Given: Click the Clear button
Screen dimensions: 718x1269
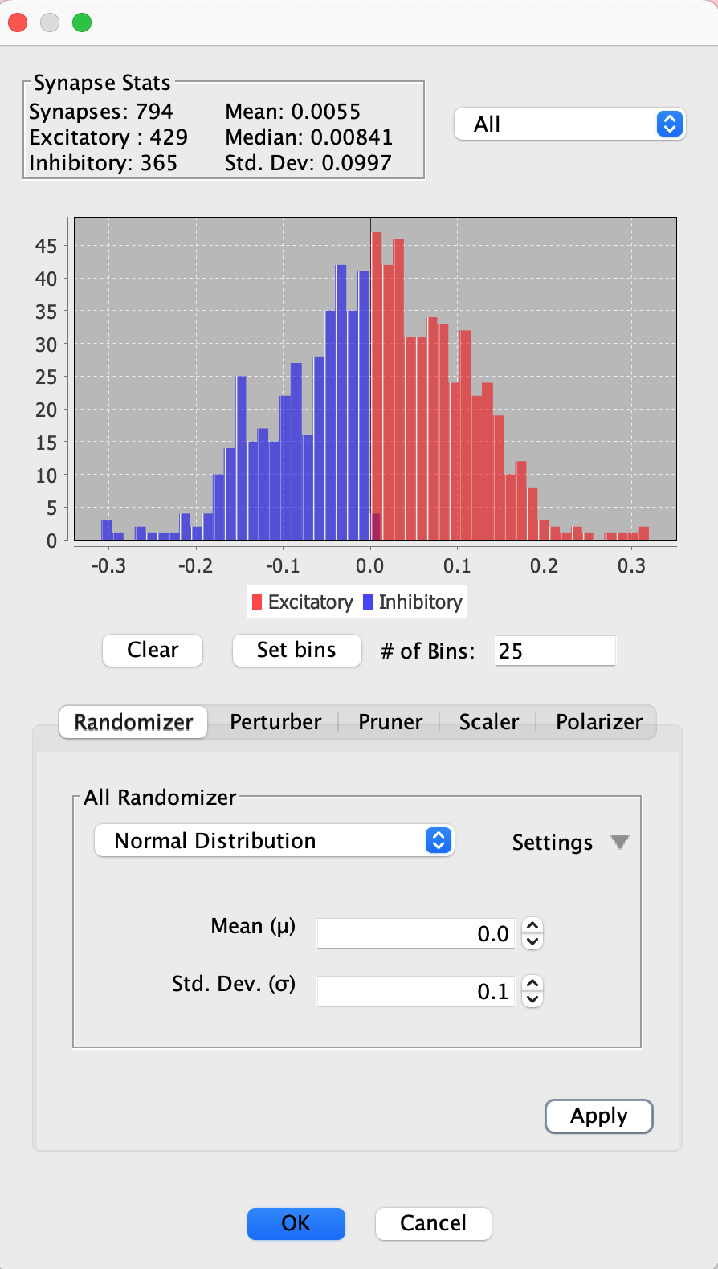Looking at the screenshot, I should pos(153,650).
